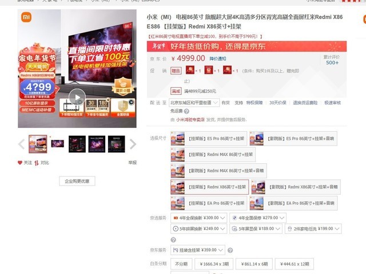Viewport: 366px width, 274px height.
Task: Expand 4年全面保修 ¥279.00 service dropdown
Action: pos(258,218)
